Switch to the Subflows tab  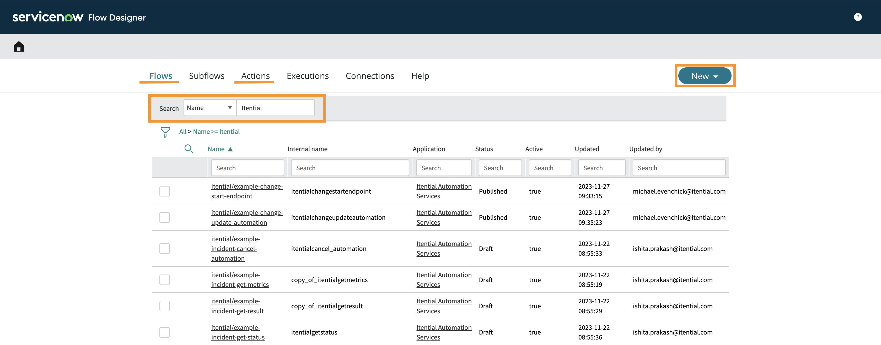207,76
